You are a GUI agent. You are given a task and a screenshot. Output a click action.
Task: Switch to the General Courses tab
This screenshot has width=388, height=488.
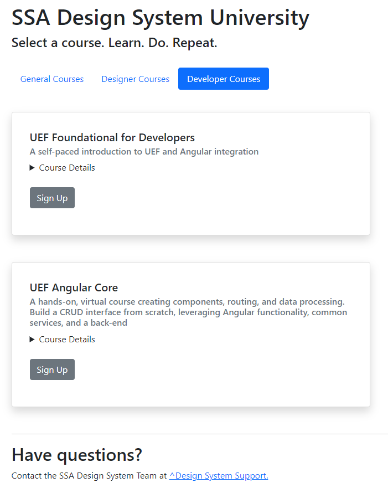coord(51,79)
